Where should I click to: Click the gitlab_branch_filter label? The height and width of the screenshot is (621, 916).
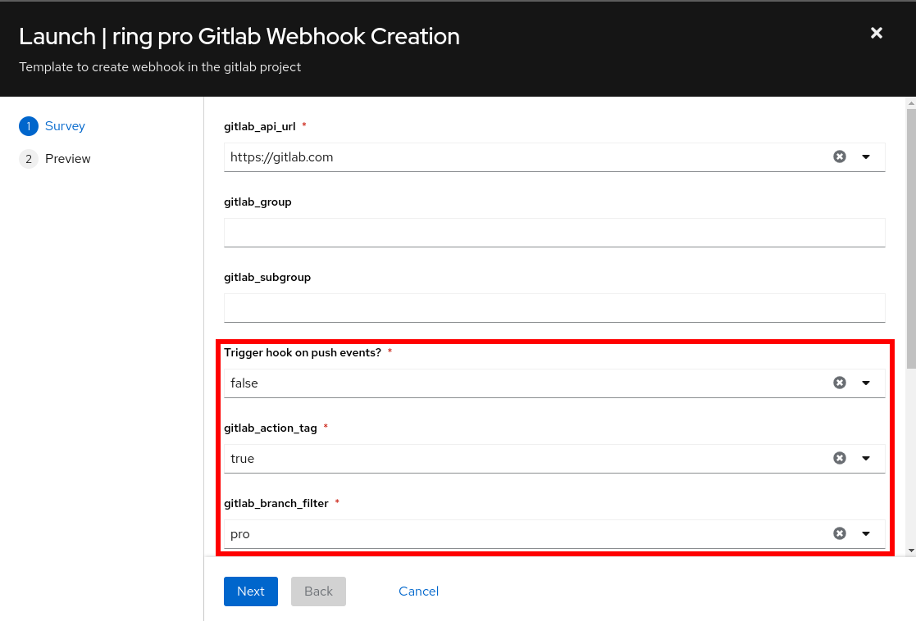(276, 503)
